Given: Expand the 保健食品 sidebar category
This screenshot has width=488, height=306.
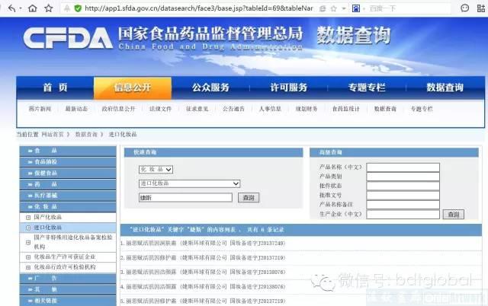Looking at the screenshot, I should (x=68, y=173).
